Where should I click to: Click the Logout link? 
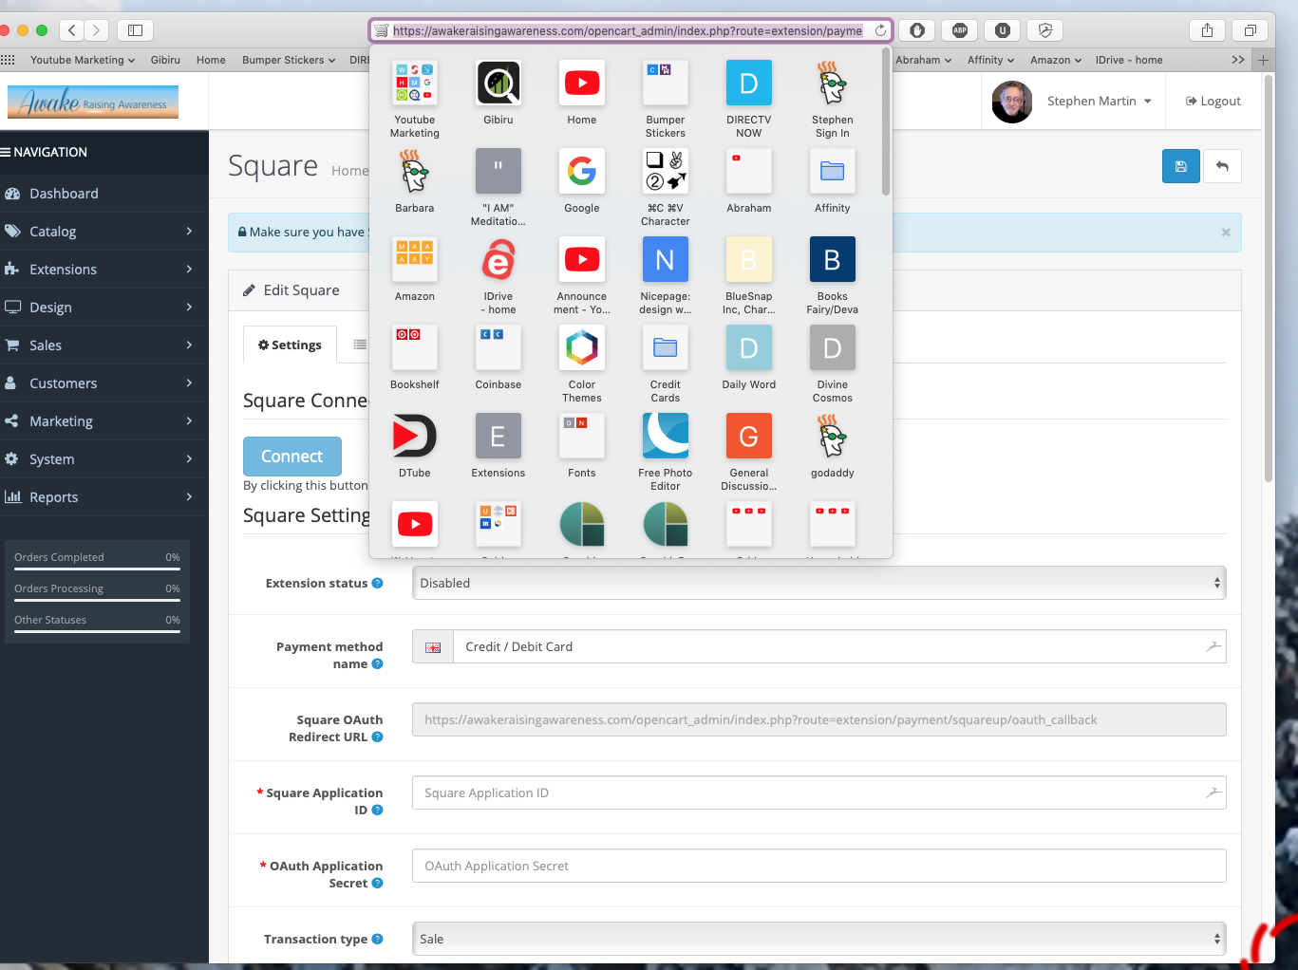[1213, 102]
